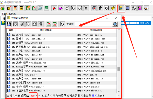Move task down in main toolbar

pos(80,8)
